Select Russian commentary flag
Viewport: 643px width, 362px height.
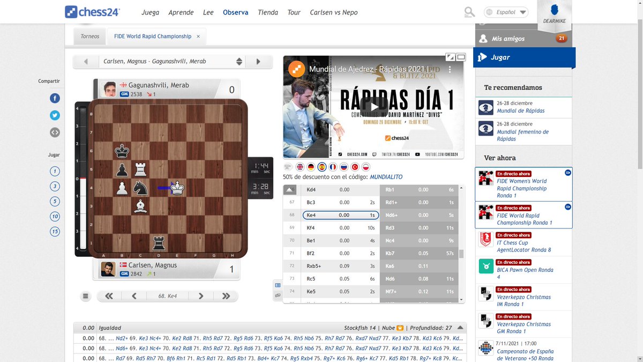(344, 167)
